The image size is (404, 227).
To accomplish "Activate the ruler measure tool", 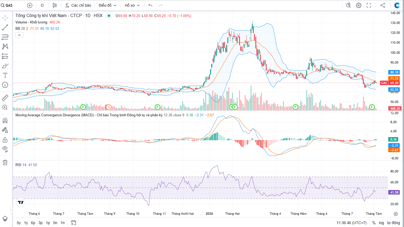I will coord(5,98).
